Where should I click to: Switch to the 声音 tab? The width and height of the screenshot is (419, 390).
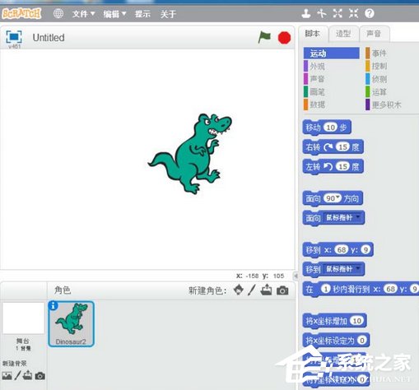(x=375, y=34)
